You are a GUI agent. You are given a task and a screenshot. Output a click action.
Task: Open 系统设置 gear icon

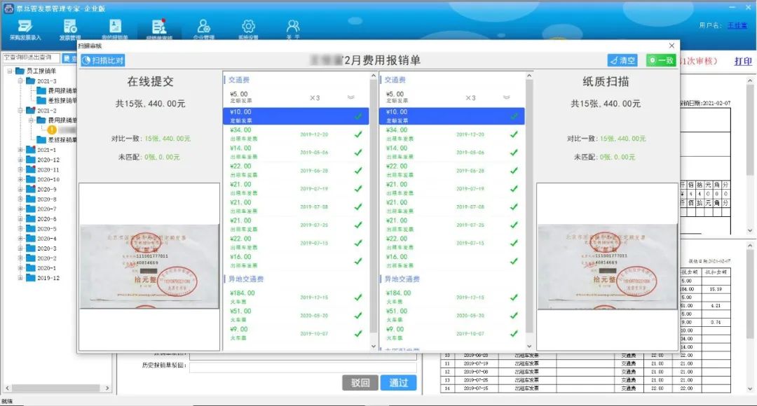point(248,28)
